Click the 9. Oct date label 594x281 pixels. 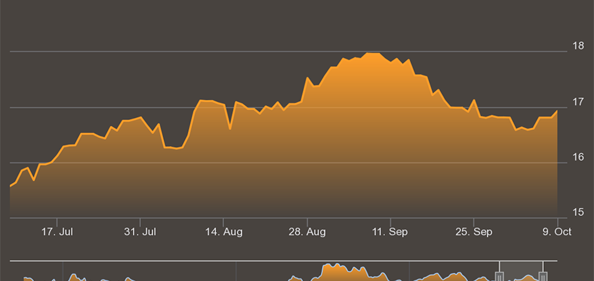point(555,232)
